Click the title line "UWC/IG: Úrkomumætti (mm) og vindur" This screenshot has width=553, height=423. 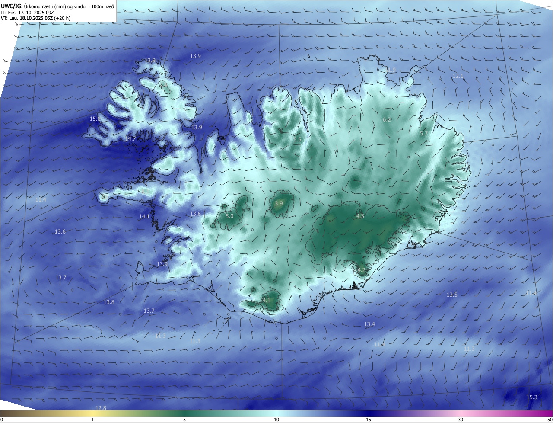tap(57, 6)
